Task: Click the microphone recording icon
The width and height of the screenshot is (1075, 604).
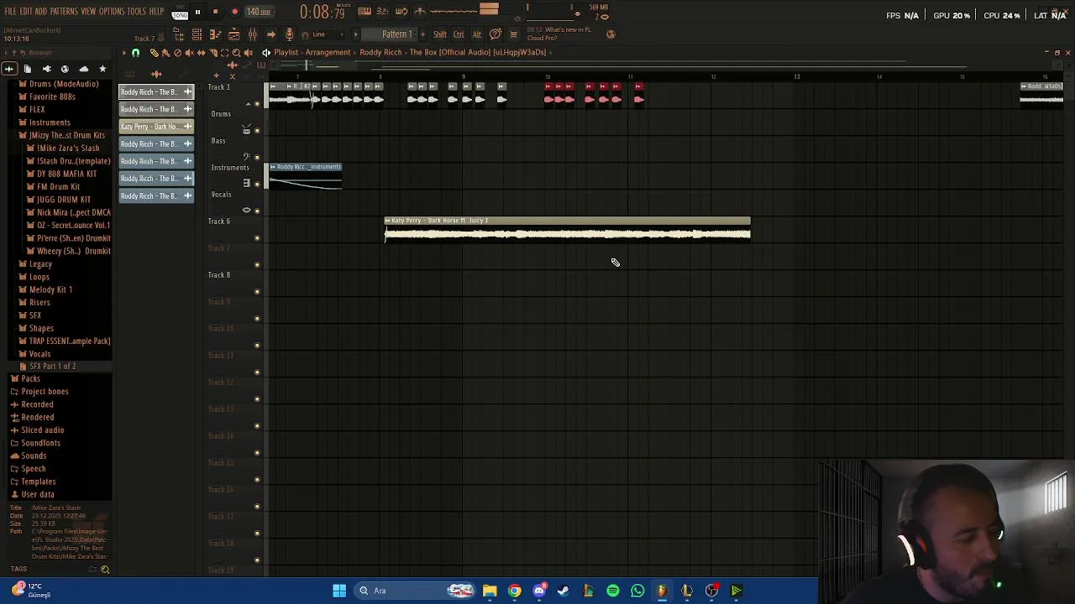Action: (x=289, y=34)
